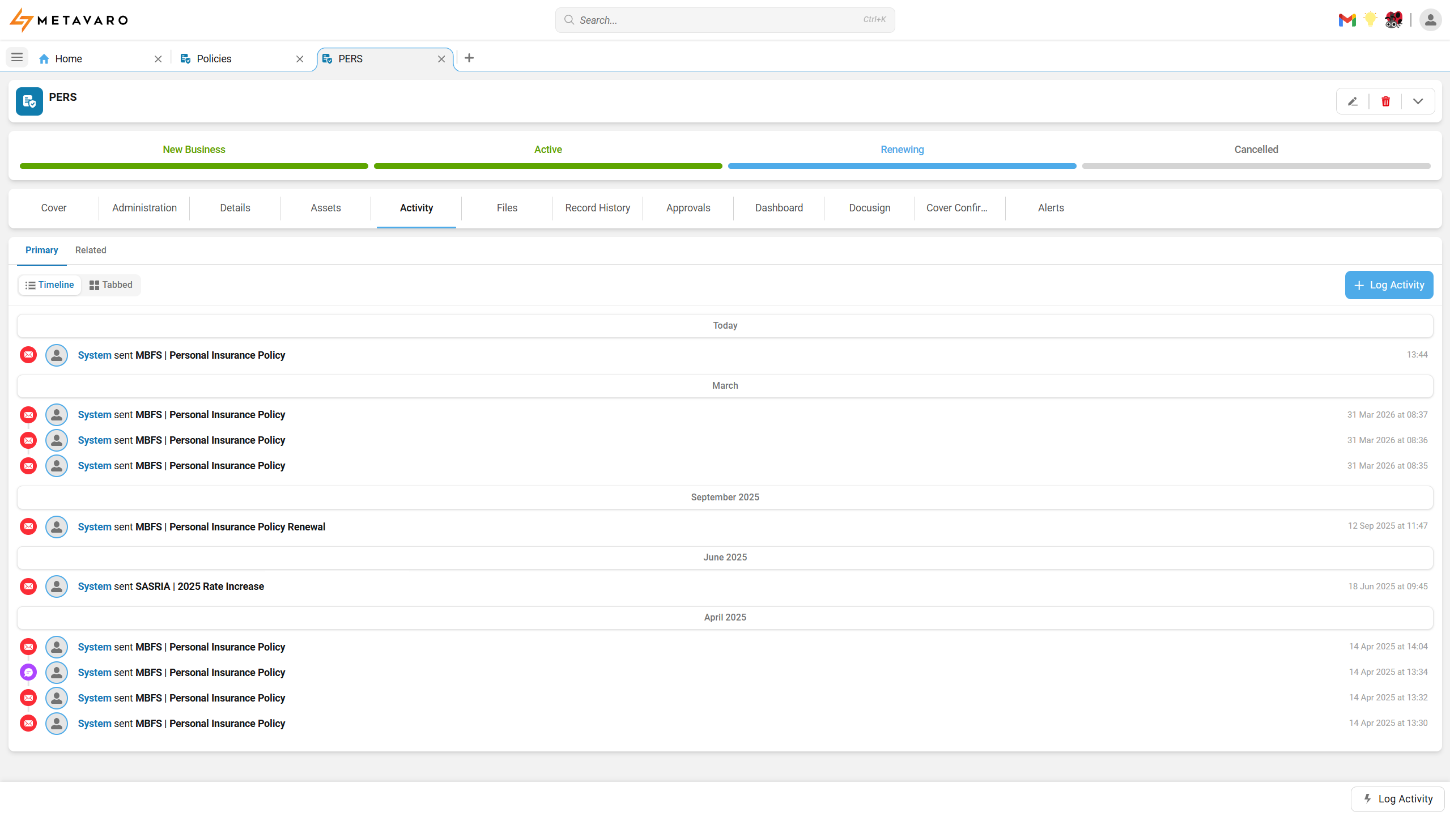
Task: Click the email icon for SASRIA Rate Increase entry
Action: 28,586
